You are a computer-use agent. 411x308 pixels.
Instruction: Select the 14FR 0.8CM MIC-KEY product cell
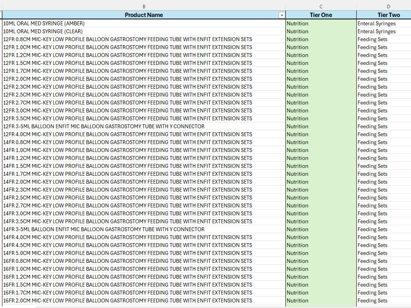click(x=143, y=142)
